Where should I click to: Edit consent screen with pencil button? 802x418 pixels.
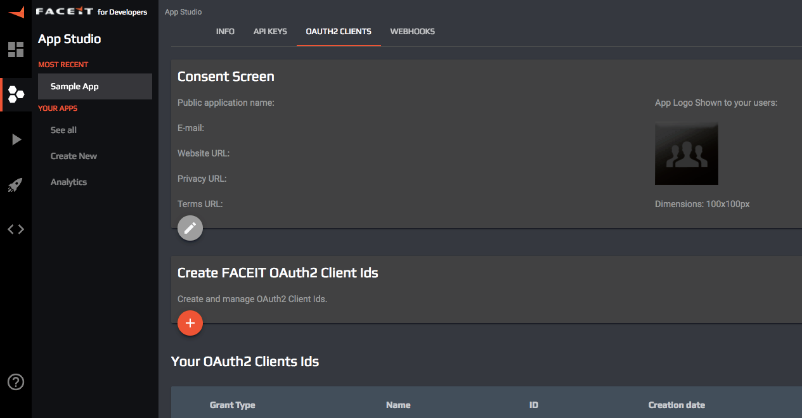[x=190, y=228]
